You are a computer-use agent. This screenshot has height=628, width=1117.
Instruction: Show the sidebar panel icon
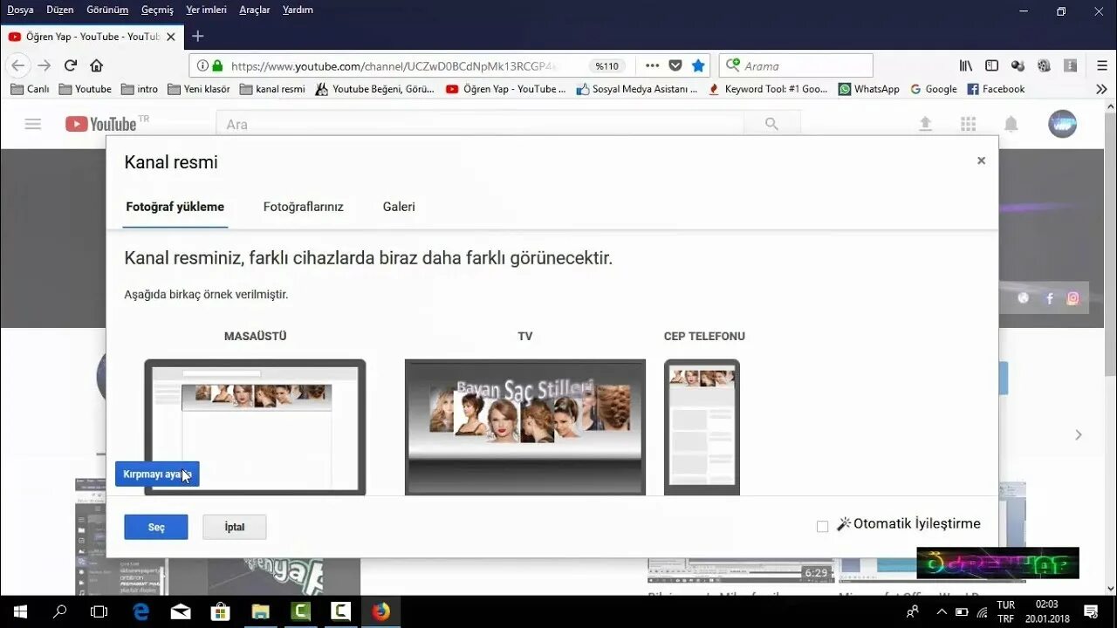click(x=992, y=65)
